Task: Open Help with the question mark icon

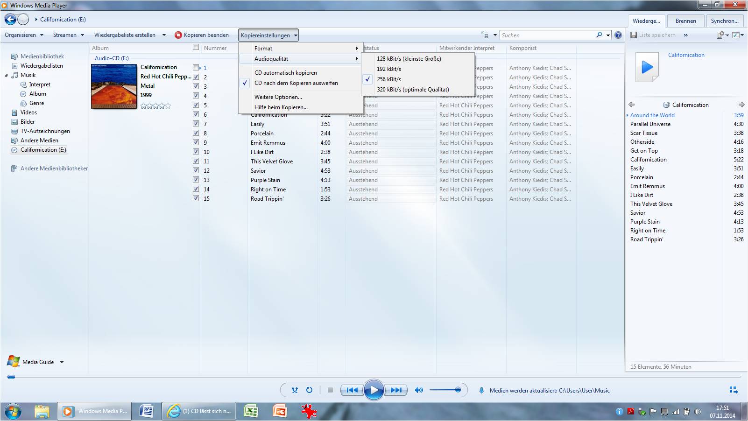Action: click(618, 35)
